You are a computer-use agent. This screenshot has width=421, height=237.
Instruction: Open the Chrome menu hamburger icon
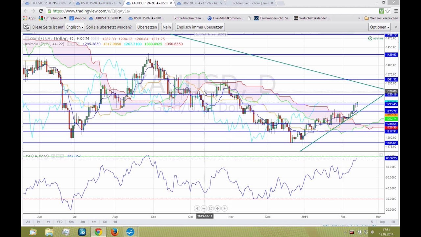coord(396,11)
